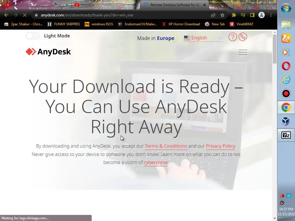This screenshot has height=221, width=295.
Task: Click the scrollbar down arrow
Action: coord(275,218)
